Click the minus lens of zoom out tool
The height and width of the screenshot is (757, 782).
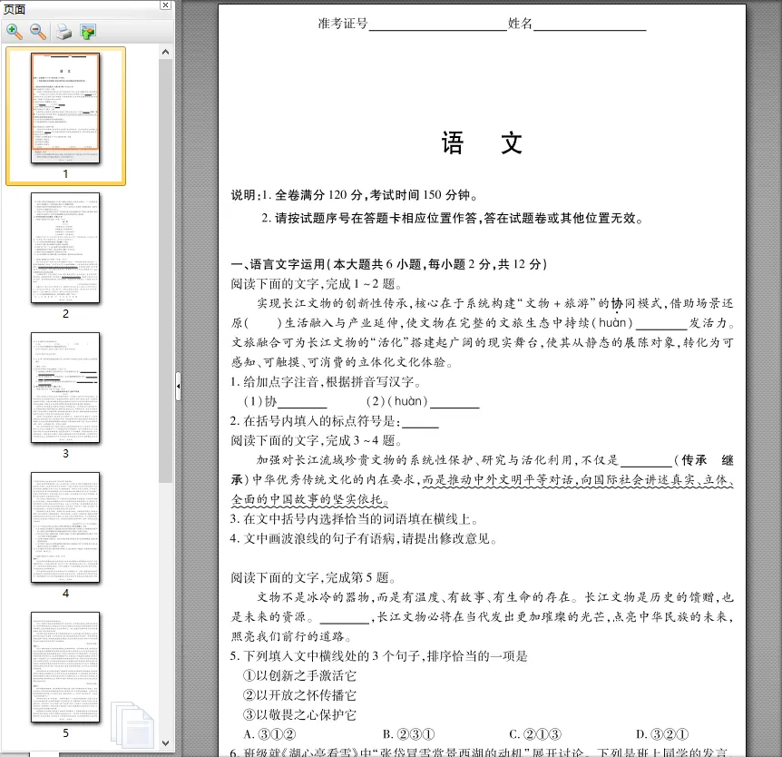tap(36, 29)
